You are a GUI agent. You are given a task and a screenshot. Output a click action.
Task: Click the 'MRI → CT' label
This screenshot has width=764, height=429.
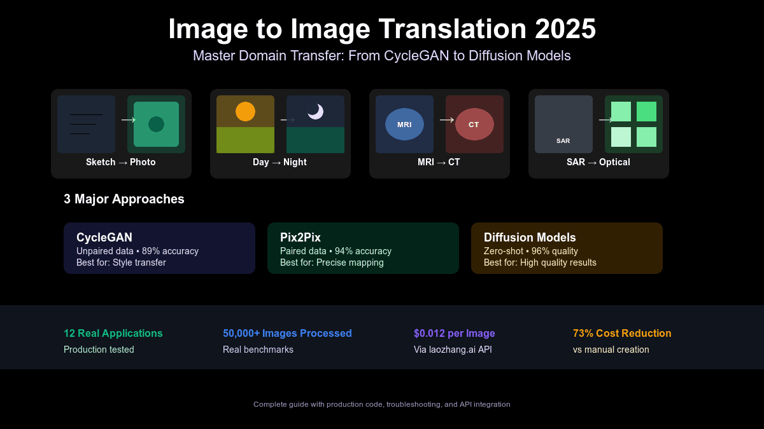pos(439,162)
